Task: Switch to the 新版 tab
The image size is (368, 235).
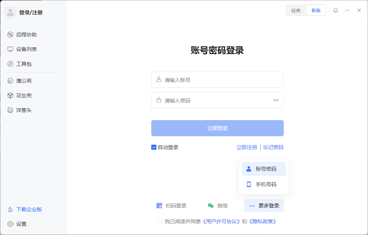Action: [x=315, y=10]
